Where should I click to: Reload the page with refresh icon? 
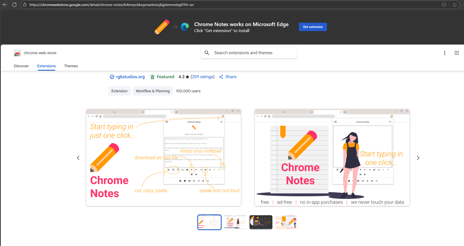(x=14, y=5)
